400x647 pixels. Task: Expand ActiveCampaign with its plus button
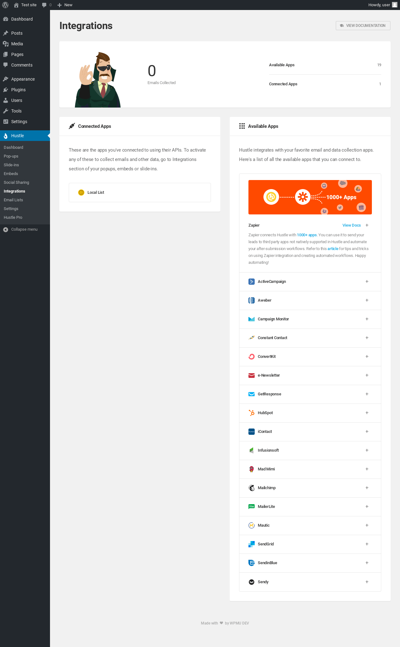pos(367,282)
